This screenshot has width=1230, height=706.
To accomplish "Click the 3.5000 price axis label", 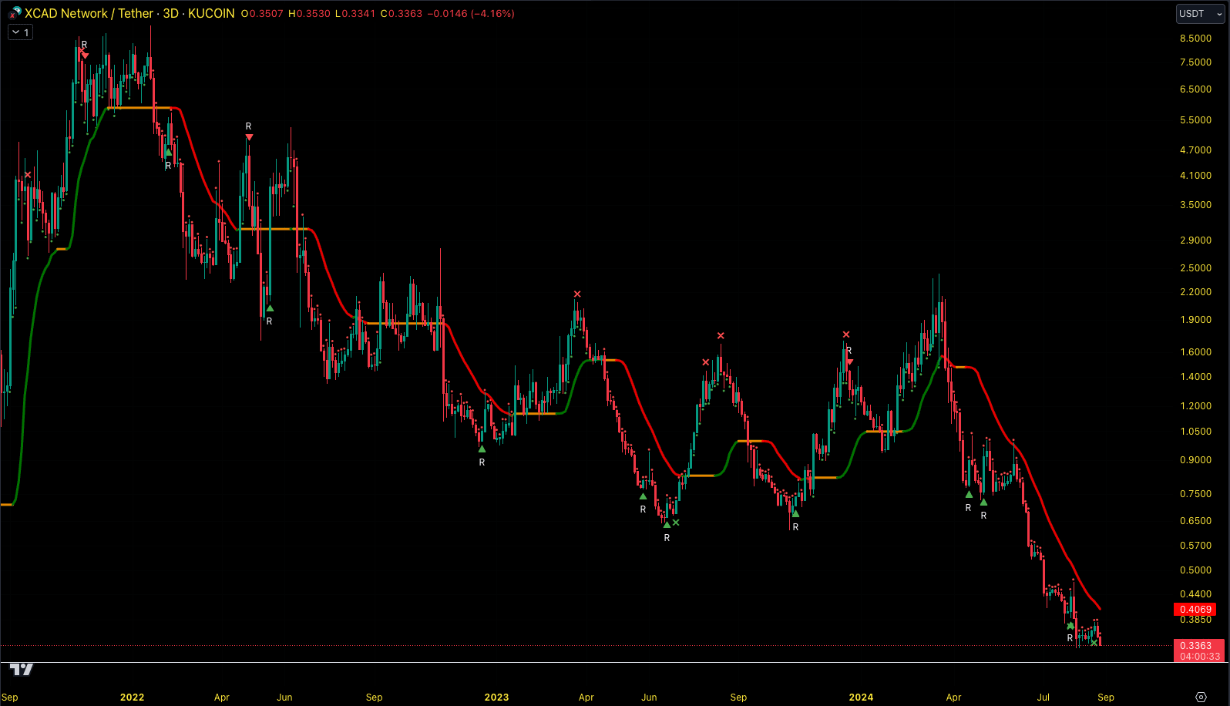I will pos(1195,205).
